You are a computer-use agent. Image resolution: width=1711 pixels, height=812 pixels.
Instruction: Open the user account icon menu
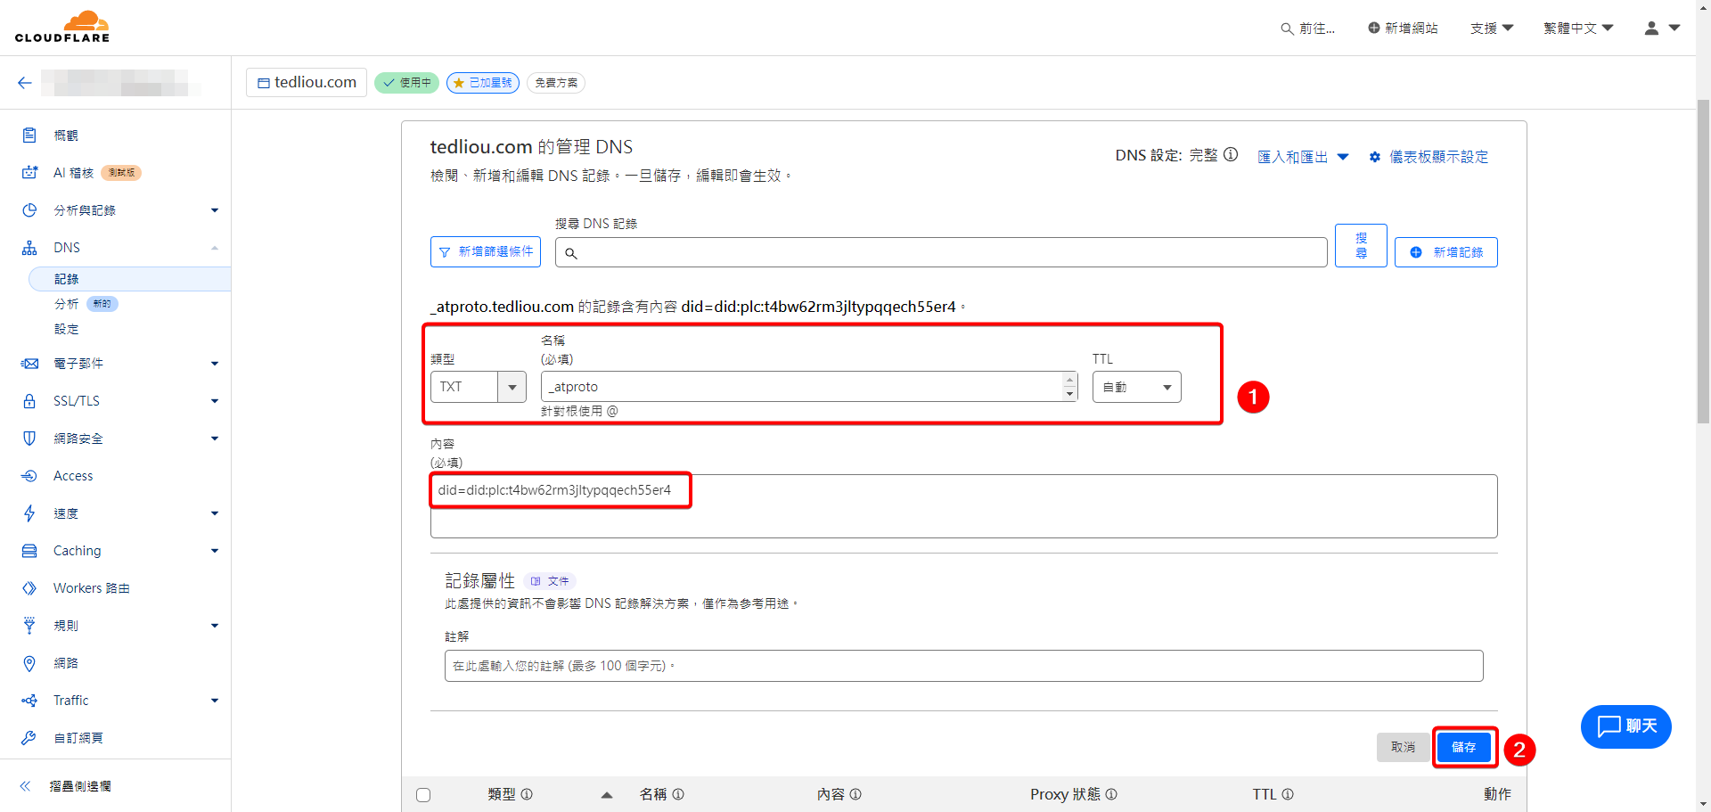[x=1661, y=29]
